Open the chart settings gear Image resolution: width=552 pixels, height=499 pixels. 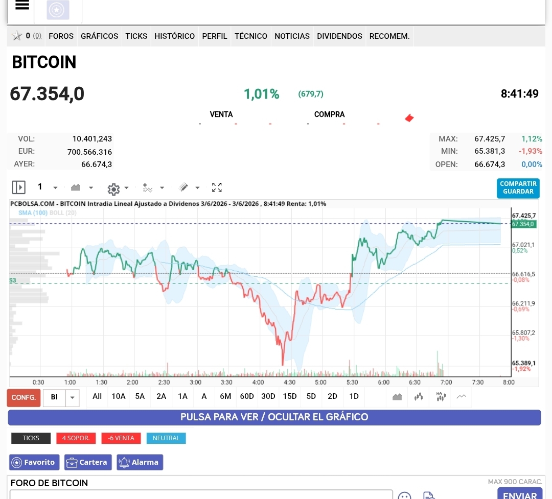tap(113, 189)
